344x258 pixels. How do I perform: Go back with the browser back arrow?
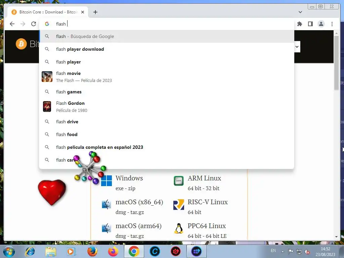pos(12,24)
